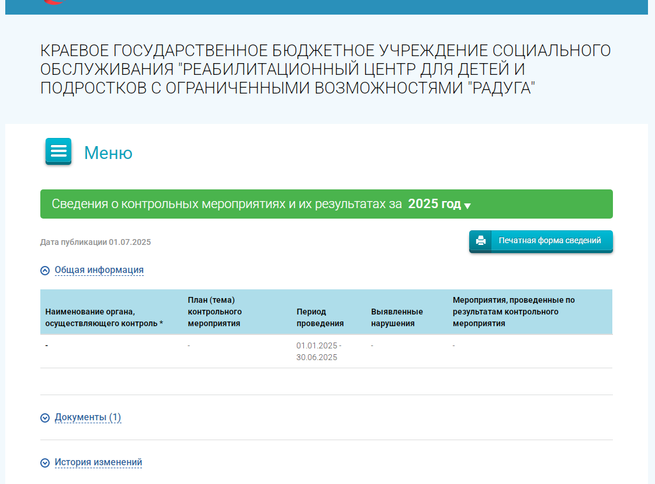This screenshot has height=484, width=655.
Task: Open the year dropdown arrow after 2025 год
Action: click(467, 205)
